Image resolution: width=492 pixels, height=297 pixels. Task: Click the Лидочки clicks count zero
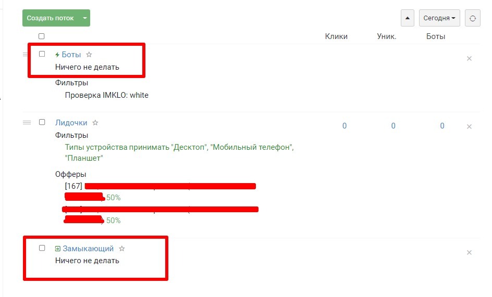(x=345, y=126)
